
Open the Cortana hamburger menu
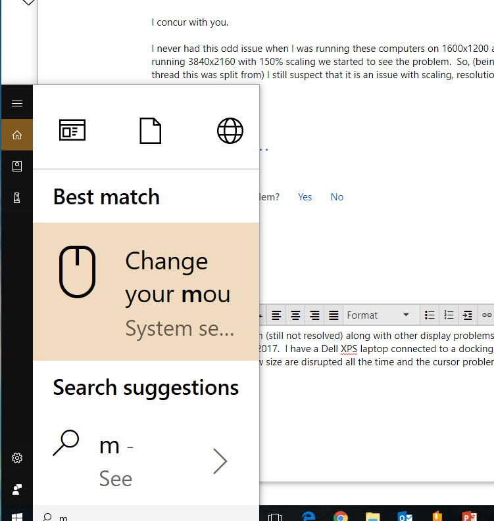tap(17, 104)
